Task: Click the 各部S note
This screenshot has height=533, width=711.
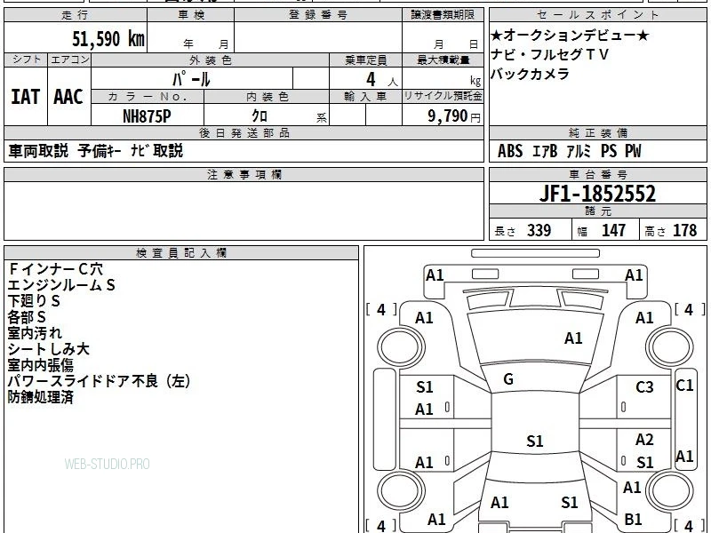Action: pyautogui.click(x=27, y=316)
